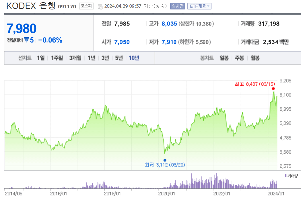Click the down triangle next to 전일대비
Screen dimensions: 301x198
[27, 40]
